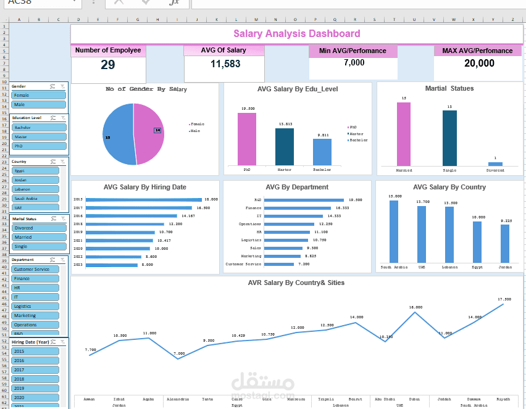Choose Married in Marital Status slicer

39,237
